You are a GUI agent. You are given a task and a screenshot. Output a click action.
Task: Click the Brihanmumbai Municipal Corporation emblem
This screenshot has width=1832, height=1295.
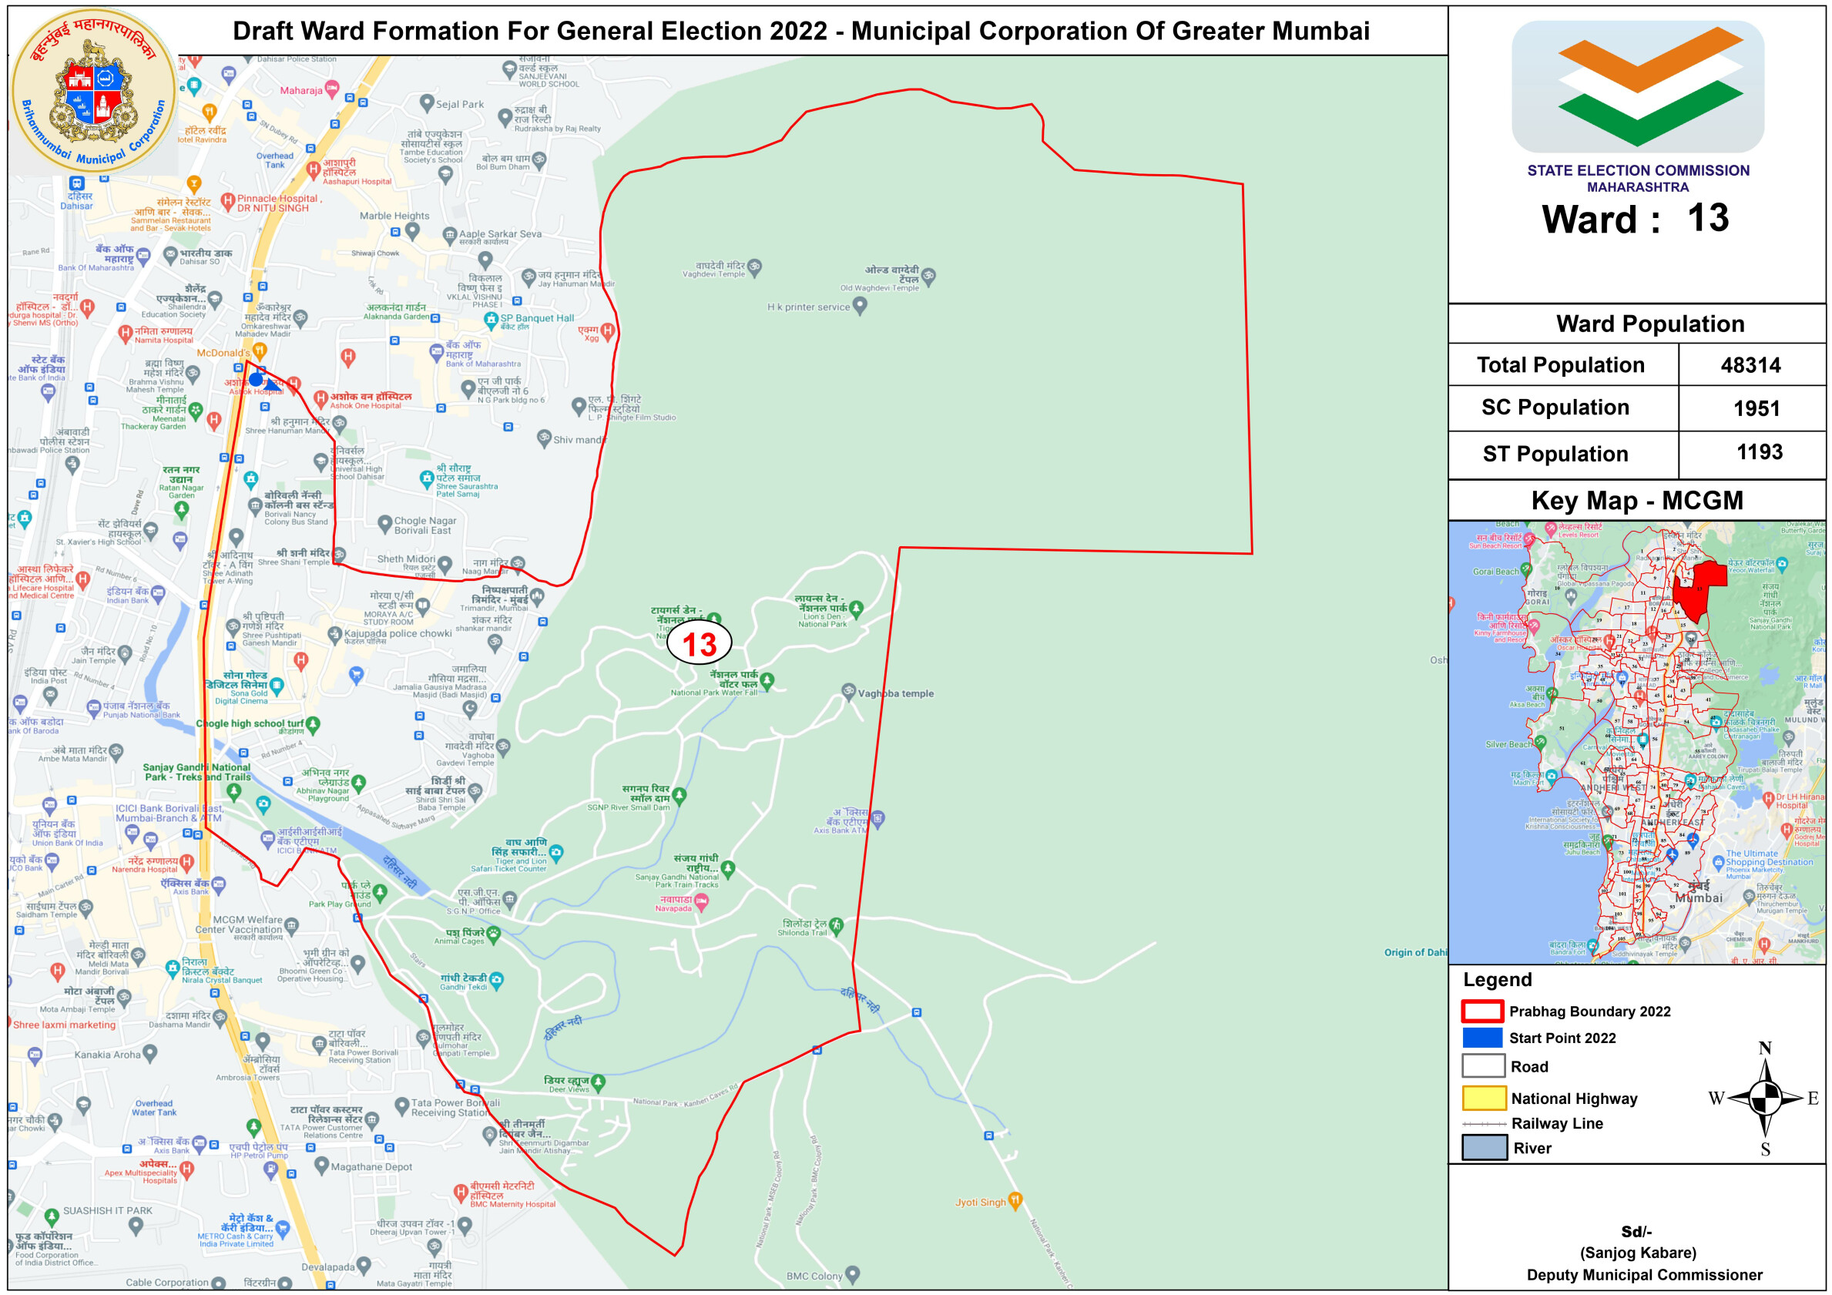94,90
